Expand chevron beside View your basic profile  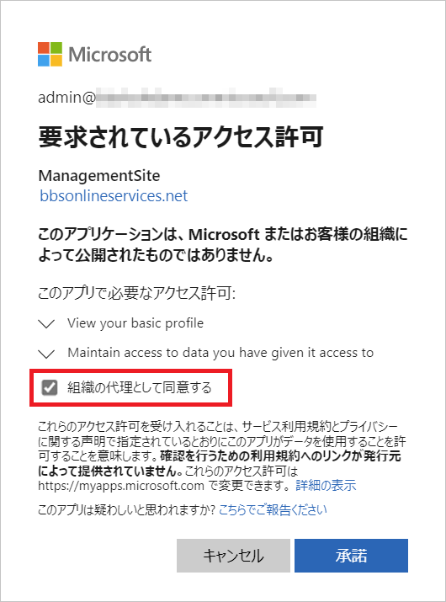coord(47,323)
